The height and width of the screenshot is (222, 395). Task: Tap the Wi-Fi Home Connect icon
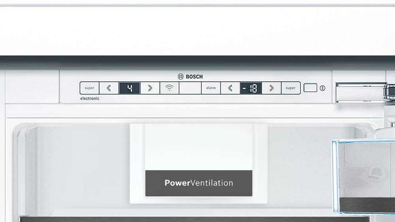click(x=169, y=88)
